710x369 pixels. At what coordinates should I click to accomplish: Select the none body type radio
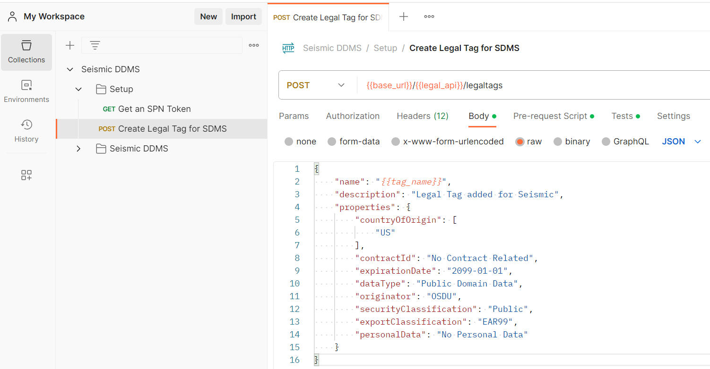pos(289,142)
